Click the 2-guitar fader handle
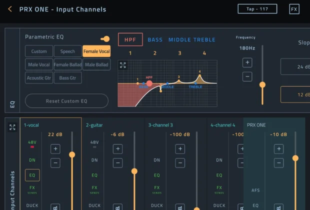The width and height of the screenshot is (310, 210). [134, 171]
